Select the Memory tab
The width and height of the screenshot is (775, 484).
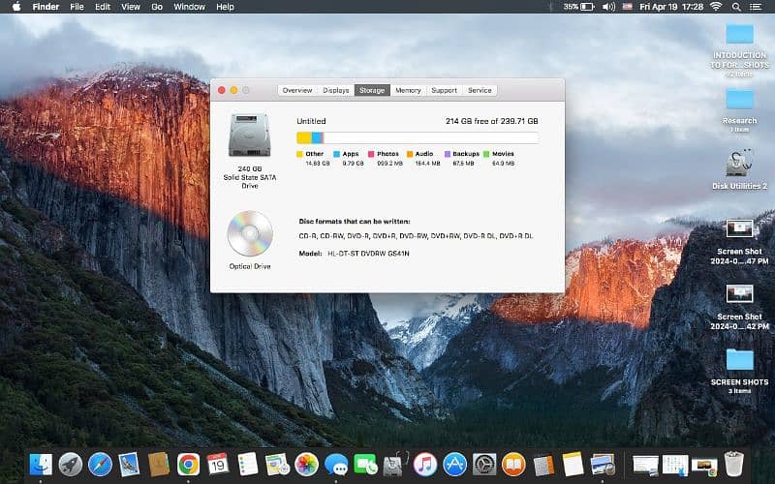408,90
